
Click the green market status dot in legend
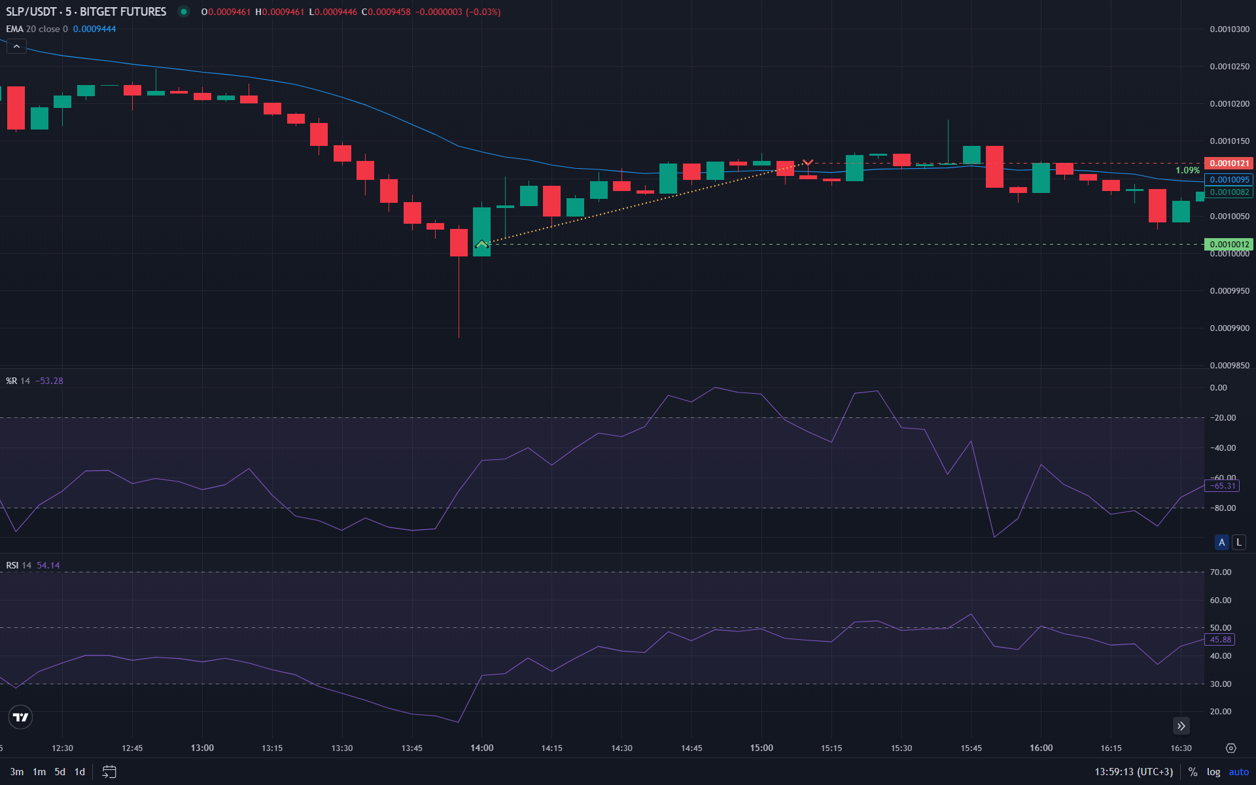pyautogui.click(x=184, y=11)
